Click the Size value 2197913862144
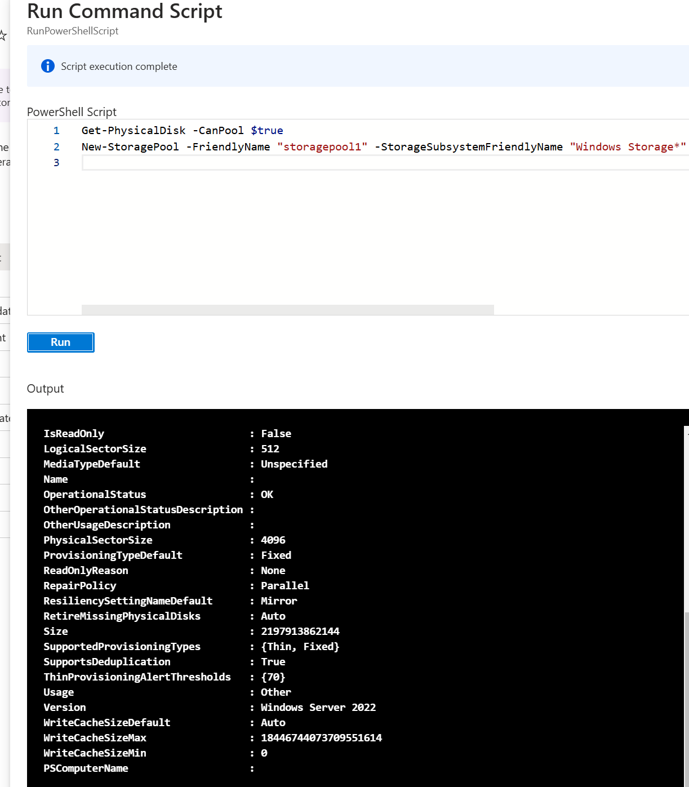 click(x=300, y=632)
